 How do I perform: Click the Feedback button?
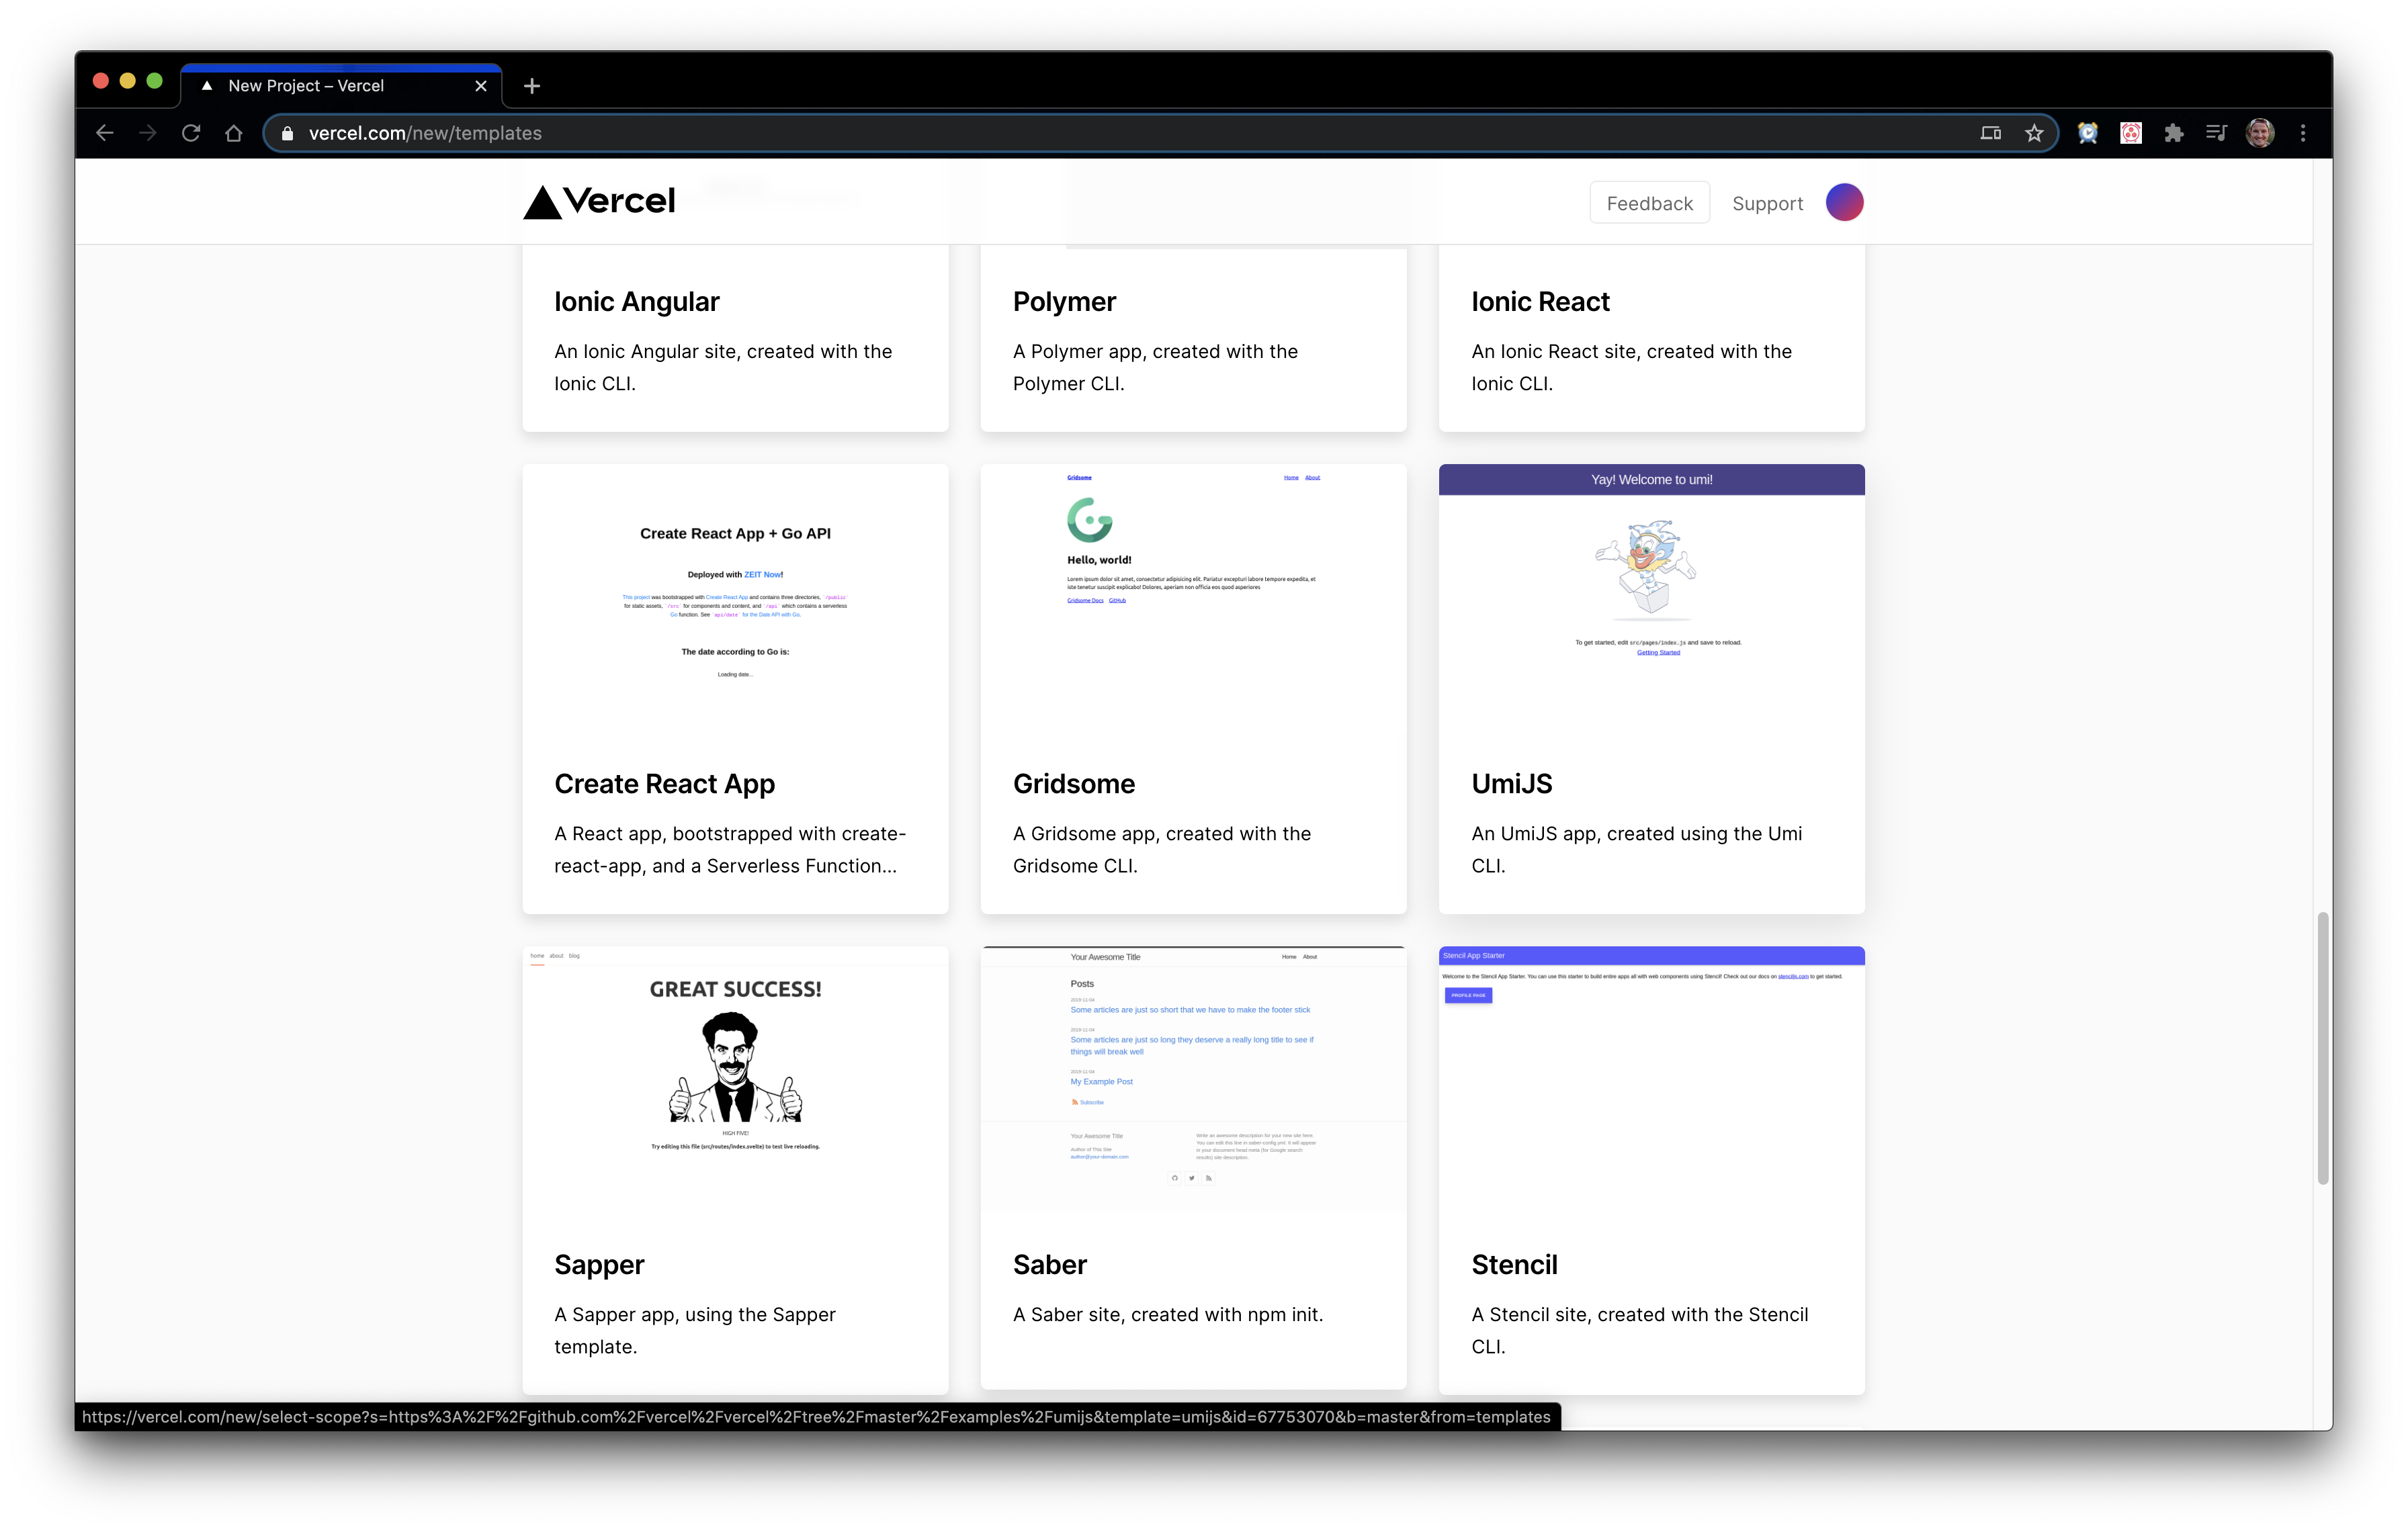(x=1650, y=203)
